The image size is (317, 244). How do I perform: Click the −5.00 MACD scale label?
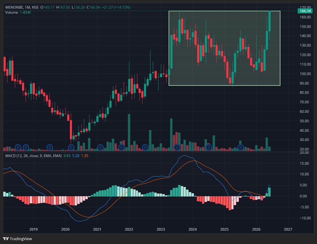pos(304,207)
